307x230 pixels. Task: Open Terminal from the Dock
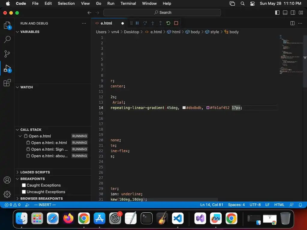(146, 218)
